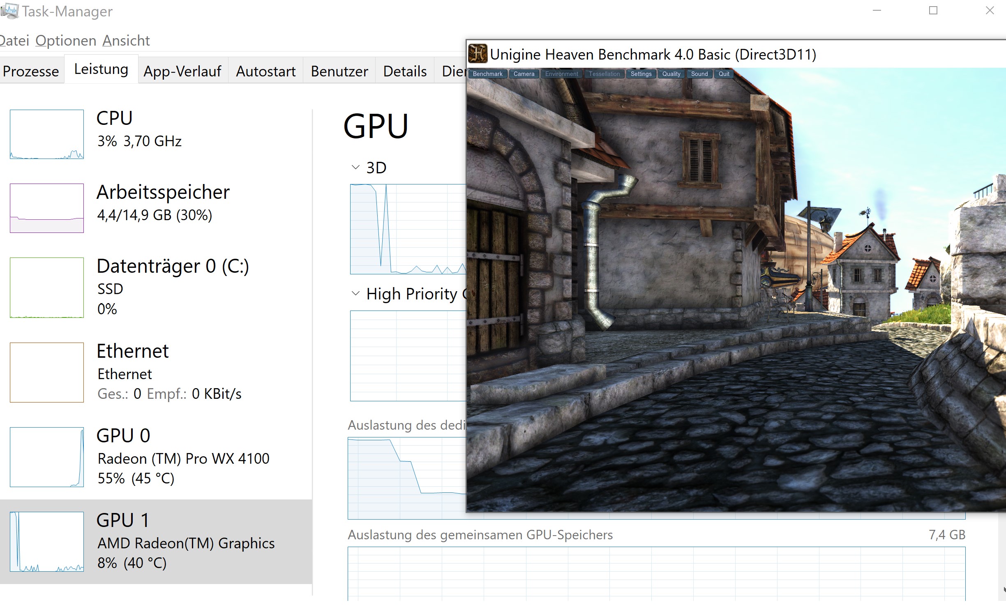Open the Optionen menu
This screenshot has height=605, width=1006.
[66, 41]
